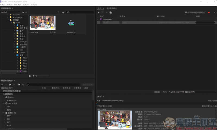Expand the GIF preset folder

pos(5,122)
